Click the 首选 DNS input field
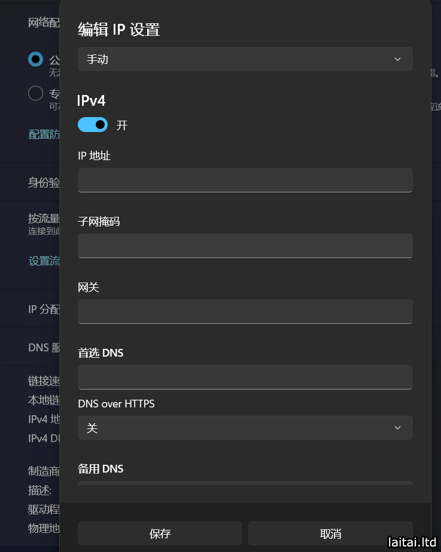441x552 pixels. point(245,377)
